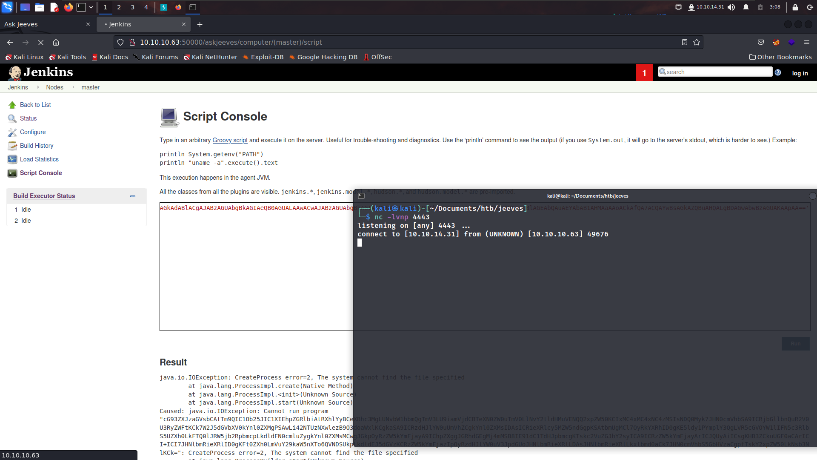Click the Load Statistics monitor icon
Viewport: 817px width, 460px height.
click(12, 159)
